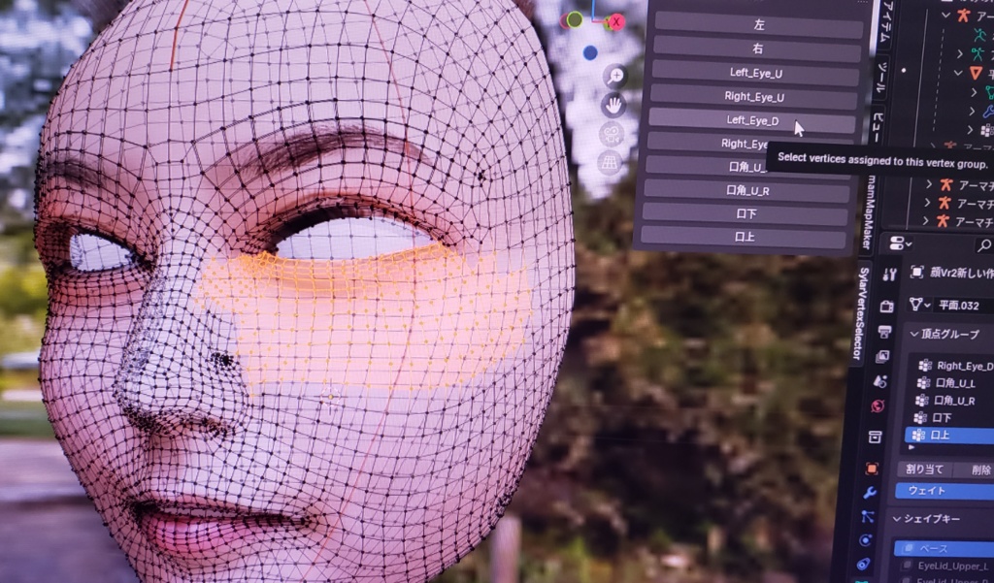Open the Object properties orange square icon
The height and width of the screenshot is (583, 994).
(x=873, y=469)
